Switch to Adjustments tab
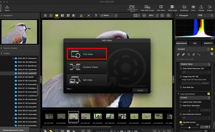 (181, 43)
